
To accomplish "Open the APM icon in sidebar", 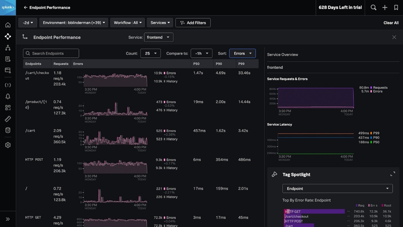I will pyautogui.click(x=8, y=36).
